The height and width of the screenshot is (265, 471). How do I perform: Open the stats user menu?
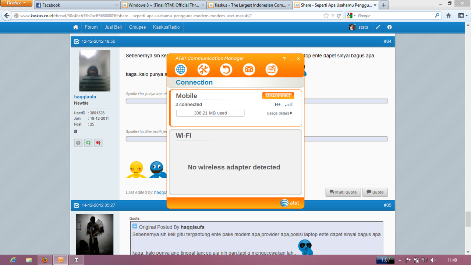click(359, 27)
